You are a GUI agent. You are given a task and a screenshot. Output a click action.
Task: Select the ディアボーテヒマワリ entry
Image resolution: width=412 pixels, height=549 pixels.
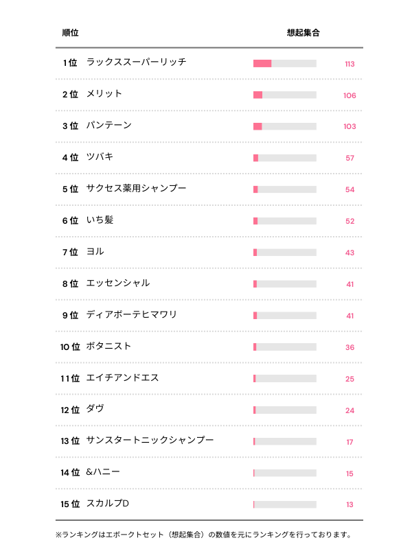pyautogui.click(x=132, y=315)
